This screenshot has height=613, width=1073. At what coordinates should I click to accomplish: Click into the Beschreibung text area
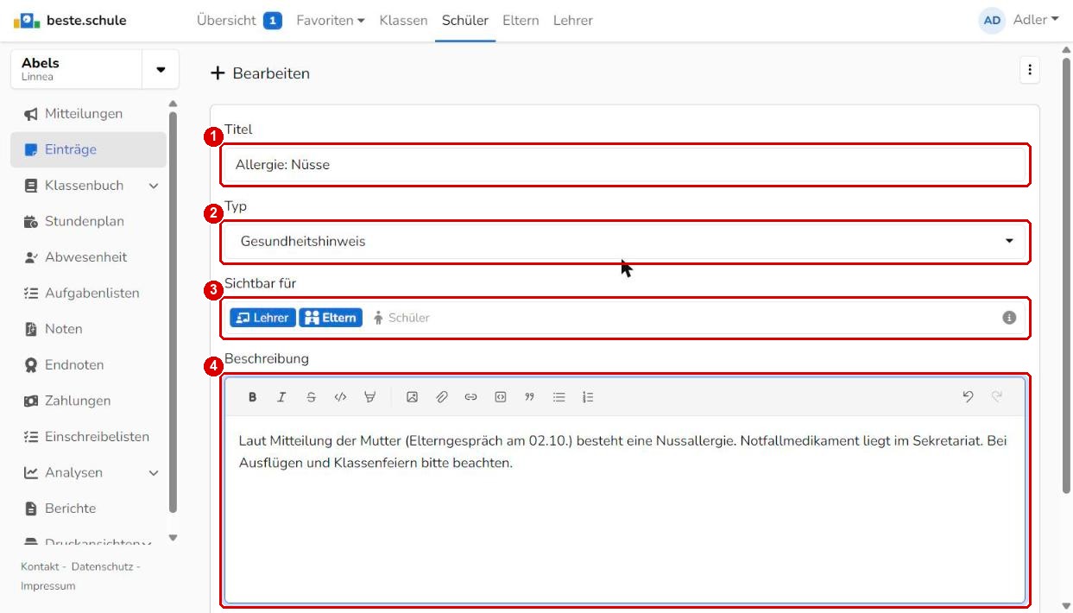pos(625,509)
